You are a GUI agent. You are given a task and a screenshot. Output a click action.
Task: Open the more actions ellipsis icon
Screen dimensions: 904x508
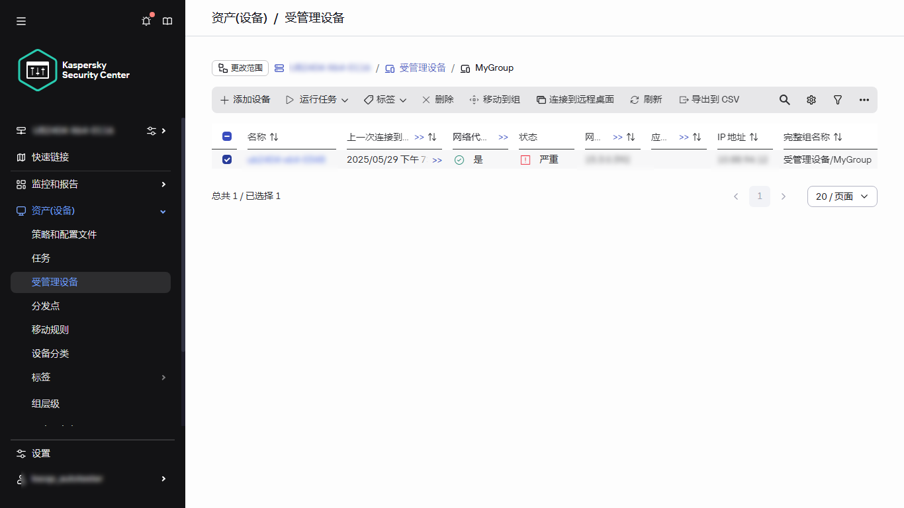864,99
